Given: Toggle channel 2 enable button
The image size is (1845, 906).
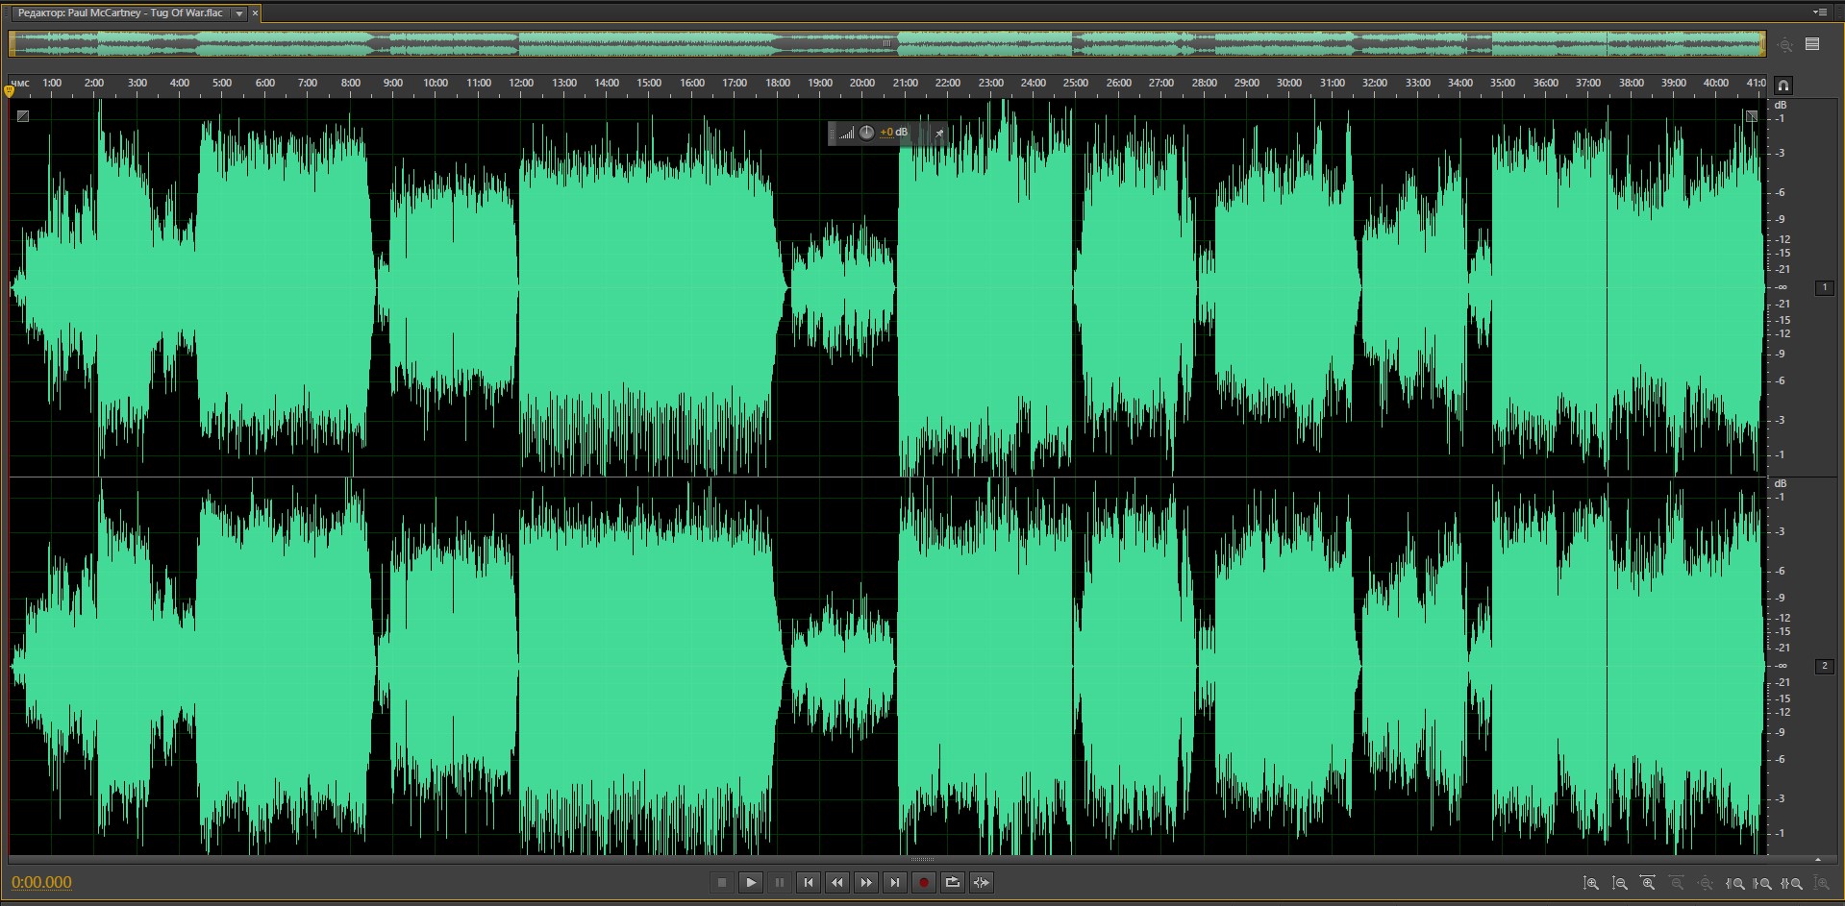Looking at the screenshot, I should pos(1824,666).
